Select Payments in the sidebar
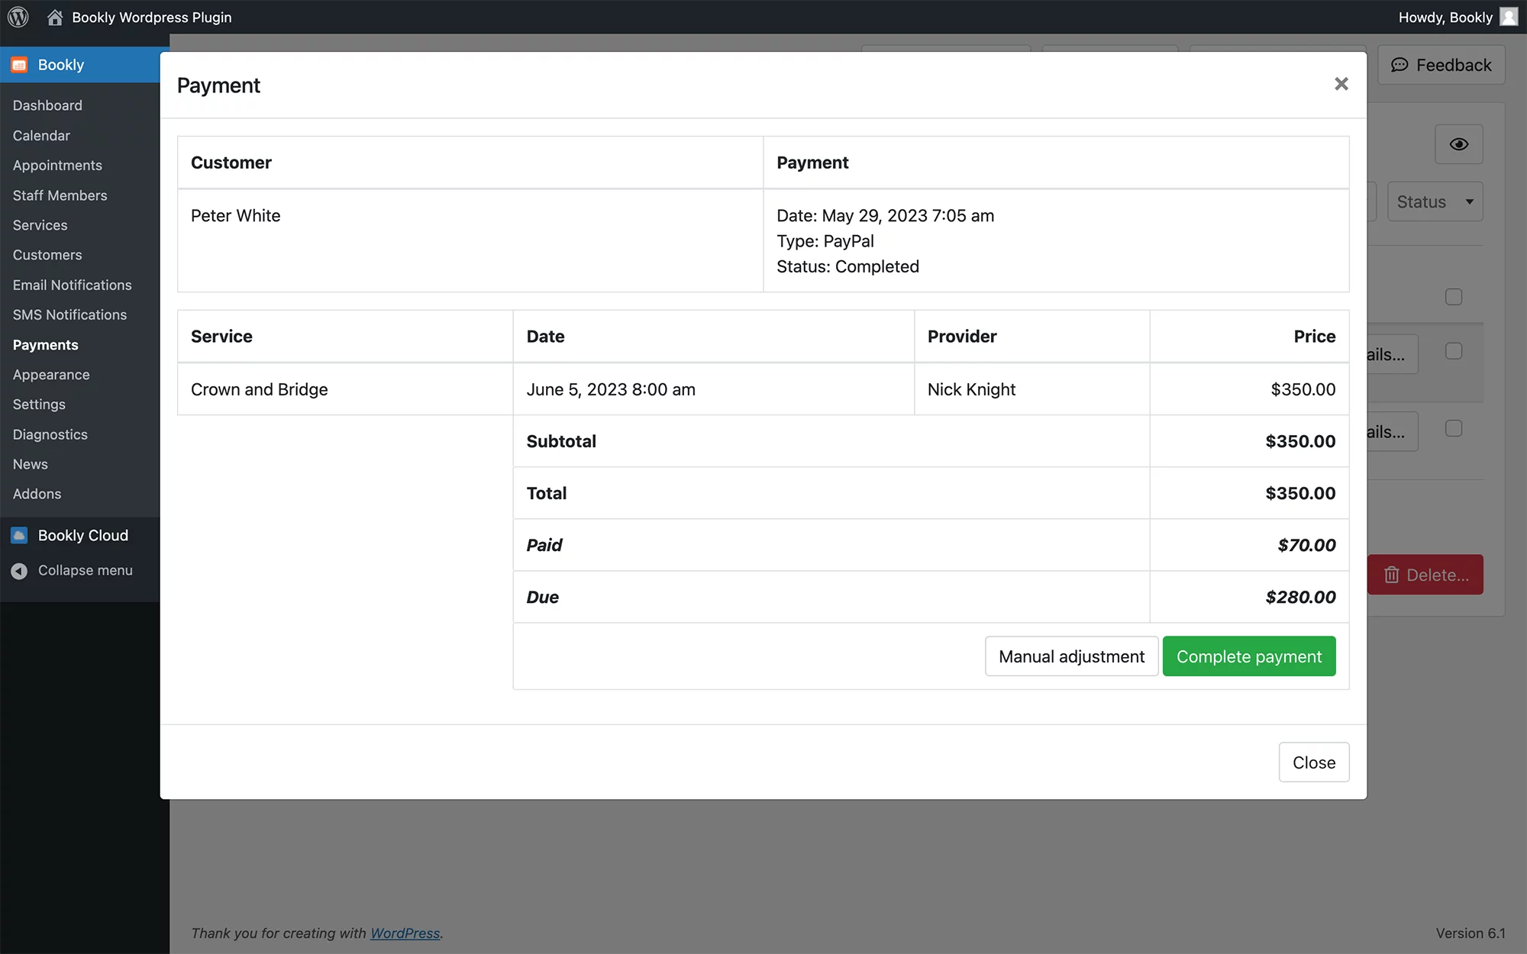Screen dimensions: 1527x954 pos(45,345)
